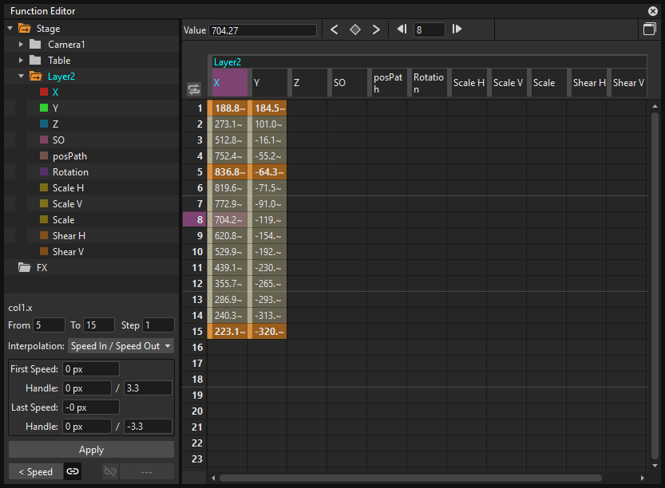The height and width of the screenshot is (488, 665).
Task: Click the first Handle ratio field 3.3
Action: pos(148,388)
